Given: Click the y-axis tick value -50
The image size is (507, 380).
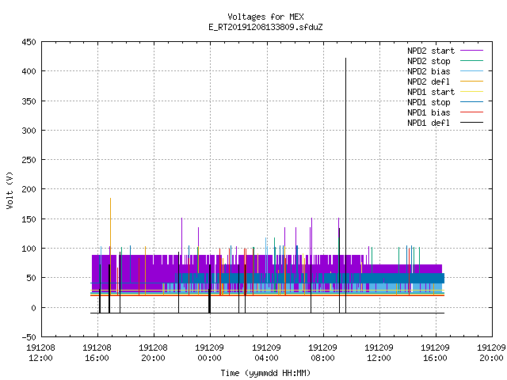Looking at the screenshot, I should pyautogui.click(x=29, y=337).
